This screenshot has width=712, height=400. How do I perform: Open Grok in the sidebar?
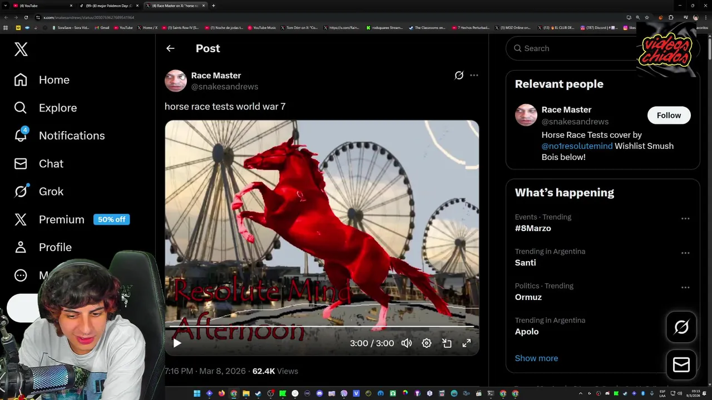[39, 191]
